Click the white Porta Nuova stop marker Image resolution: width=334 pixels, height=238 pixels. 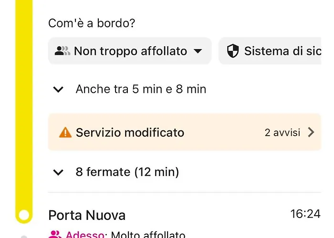coord(24,215)
